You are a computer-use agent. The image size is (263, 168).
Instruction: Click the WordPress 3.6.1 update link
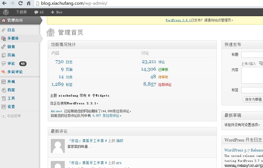point(178,20)
